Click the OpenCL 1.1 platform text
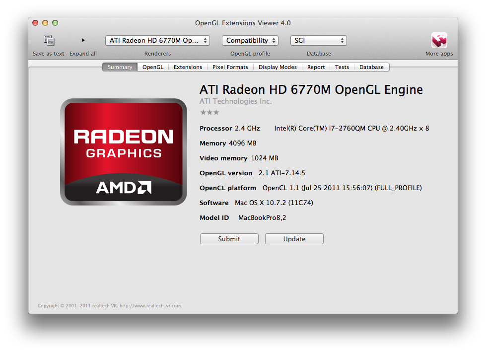486x353 pixels. point(342,188)
